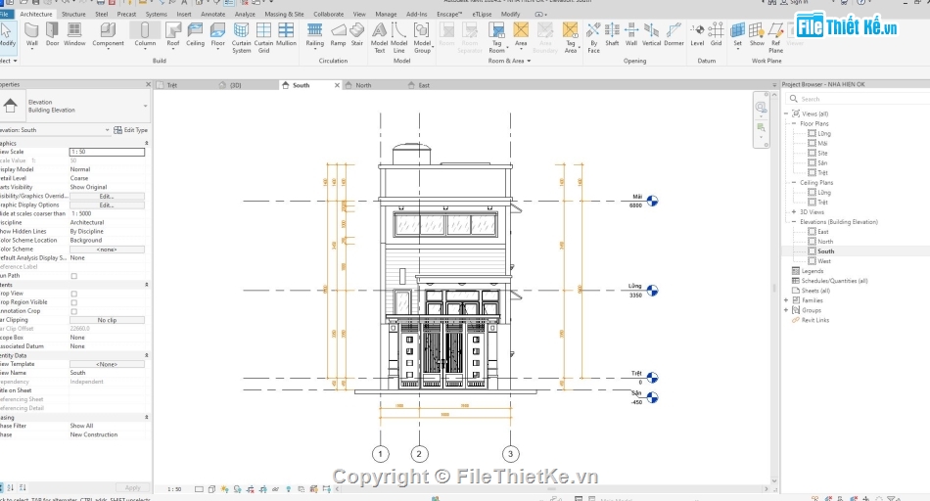
Task: Select the Level datum tool
Action: pyautogui.click(x=697, y=34)
